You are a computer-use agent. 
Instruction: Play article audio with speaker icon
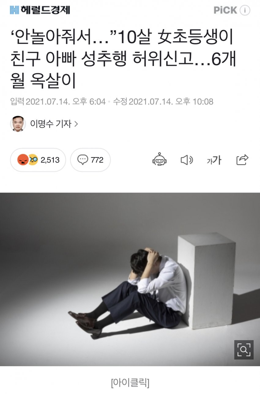187,160
